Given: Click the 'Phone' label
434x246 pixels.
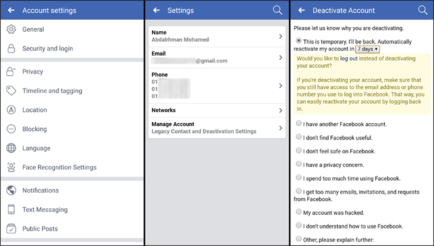Looking at the screenshot, I should tap(160, 75).
